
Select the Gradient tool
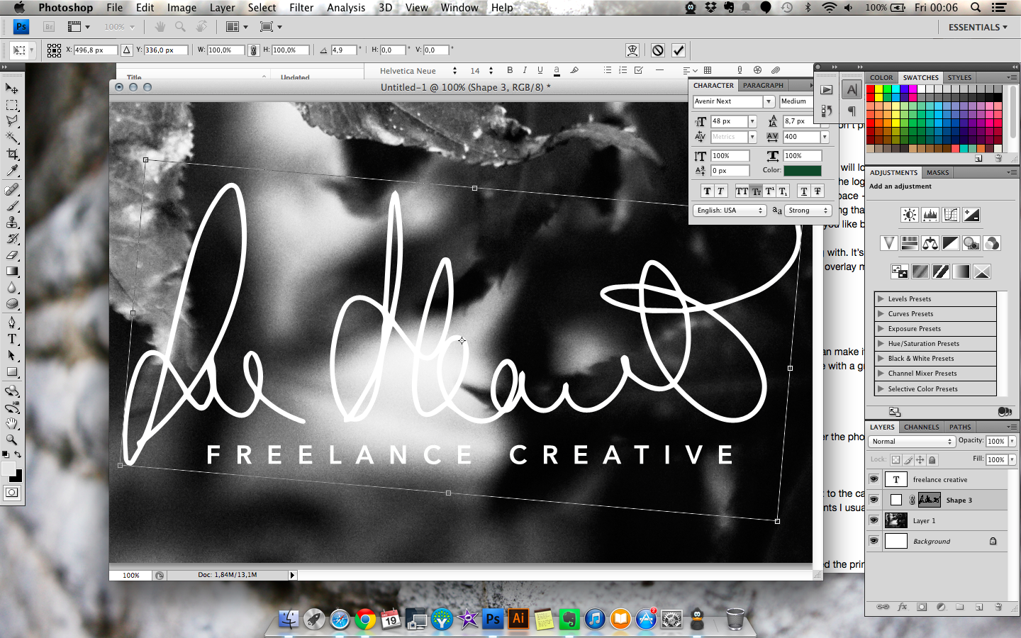click(12, 272)
